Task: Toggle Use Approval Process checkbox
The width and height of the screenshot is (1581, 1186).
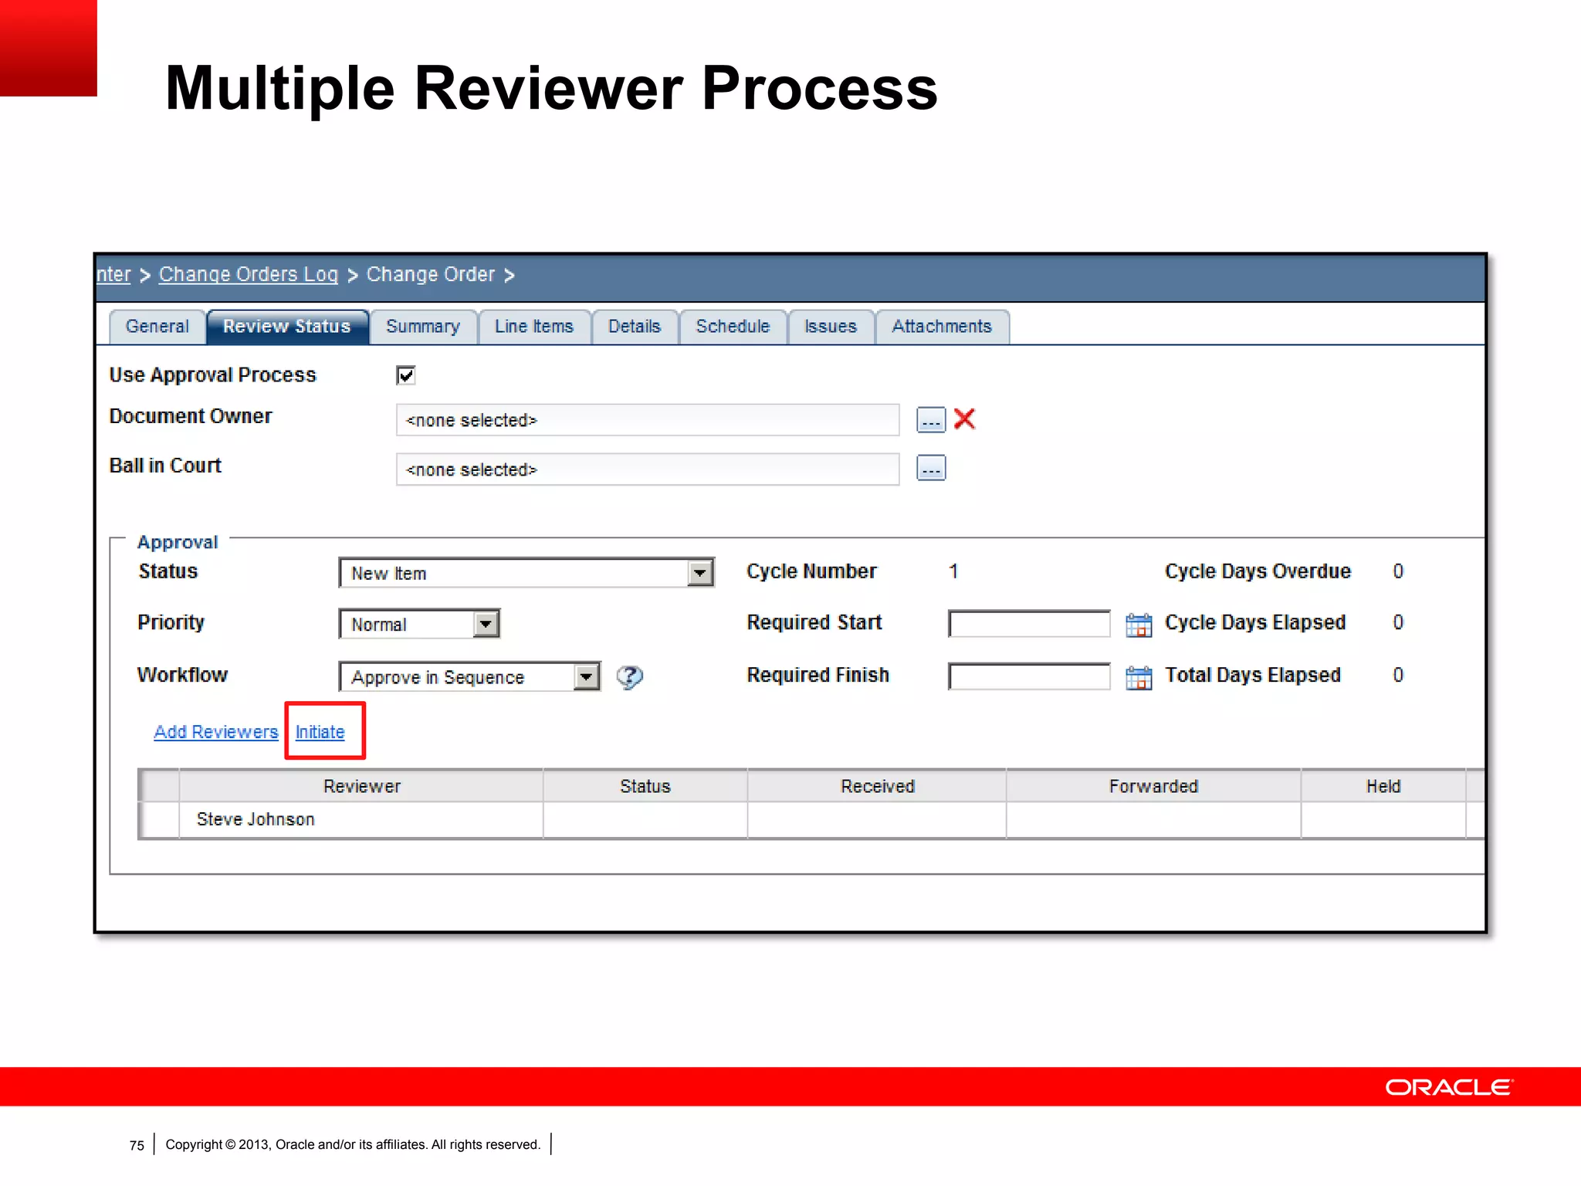Action: coord(406,375)
